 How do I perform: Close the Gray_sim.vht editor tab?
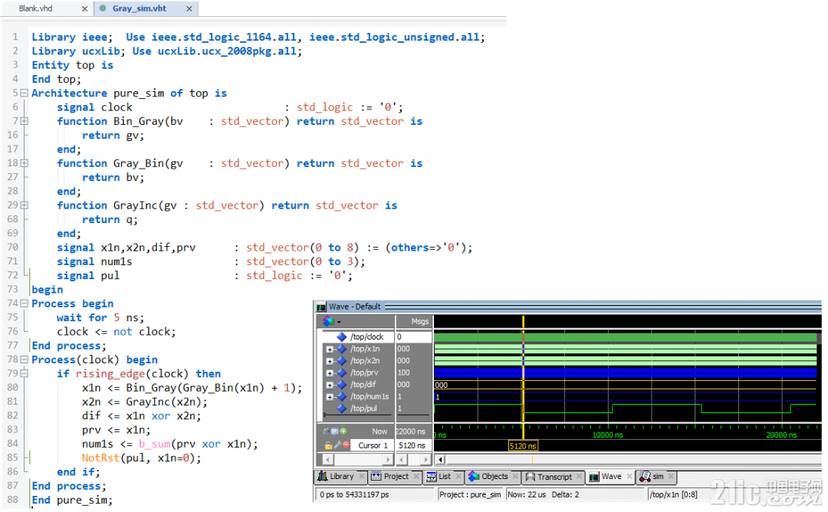point(189,9)
